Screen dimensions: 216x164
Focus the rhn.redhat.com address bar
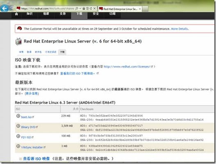(x=48, y=9)
